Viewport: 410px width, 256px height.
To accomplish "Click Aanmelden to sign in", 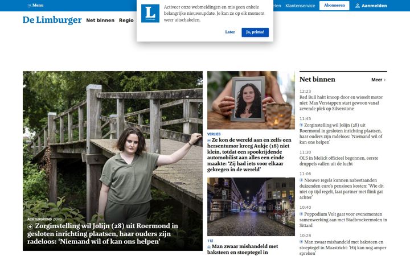I will 371,6.
